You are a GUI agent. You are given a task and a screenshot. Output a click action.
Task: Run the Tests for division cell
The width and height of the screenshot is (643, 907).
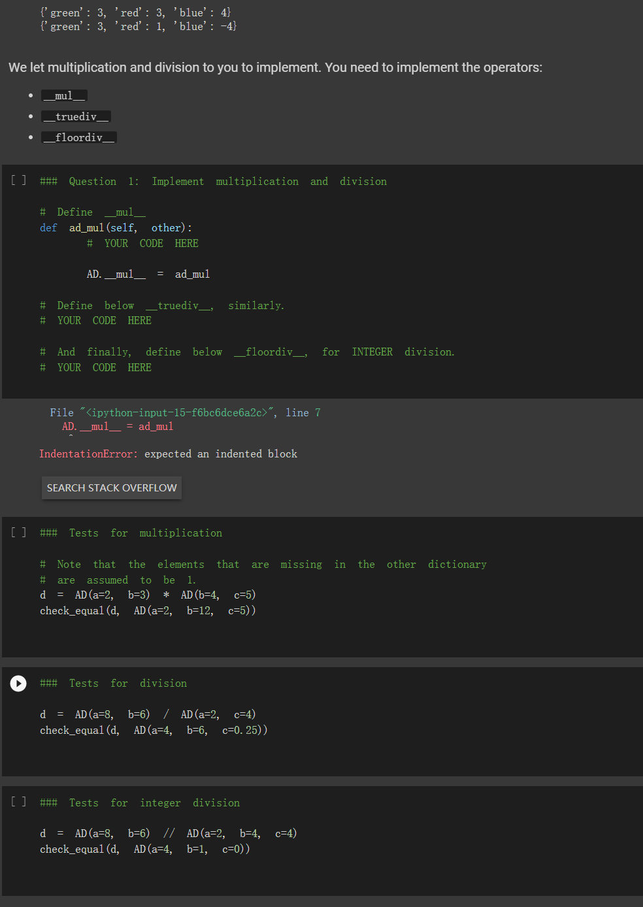[18, 684]
